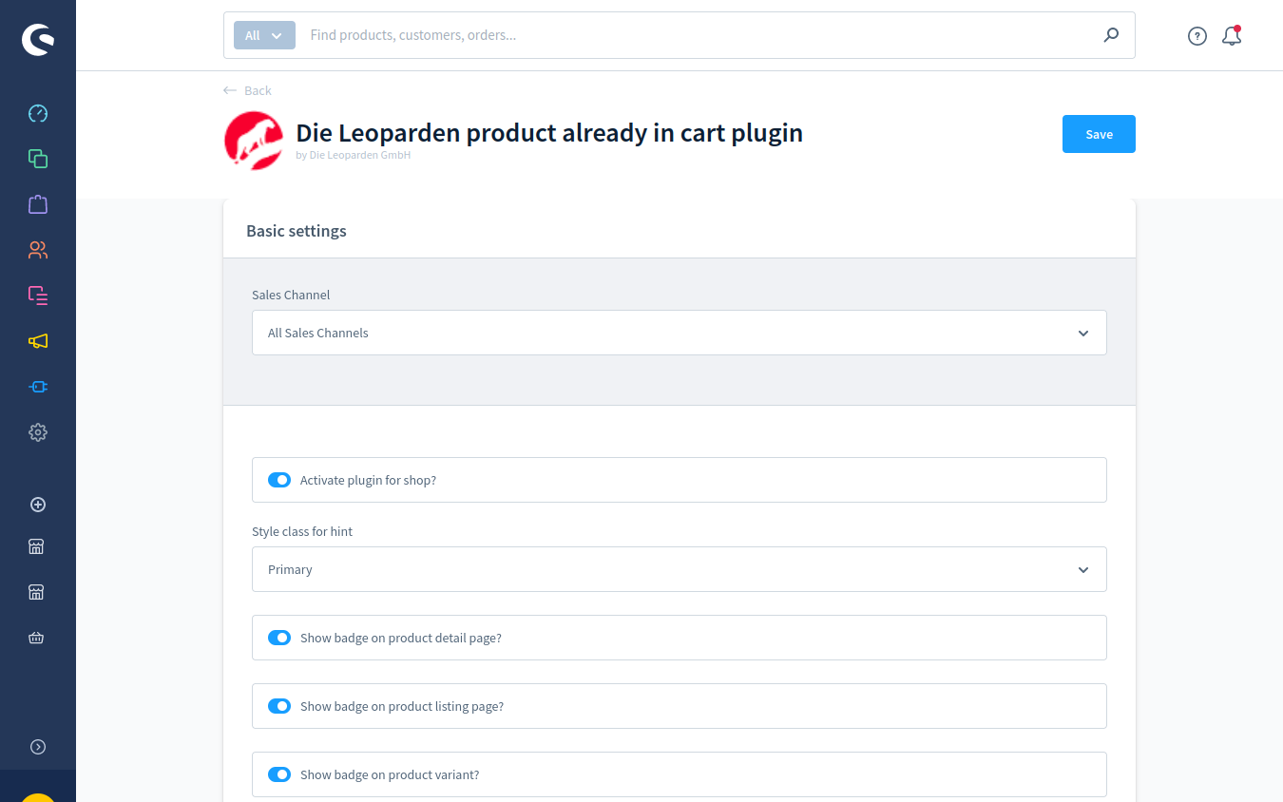Open the second storefront sales channel icon
This screenshot has width=1283, height=802.
click(36, 592)
